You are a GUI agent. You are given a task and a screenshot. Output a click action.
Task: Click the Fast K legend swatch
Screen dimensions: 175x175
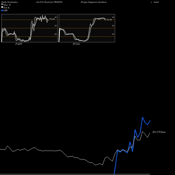click(2, 7)
